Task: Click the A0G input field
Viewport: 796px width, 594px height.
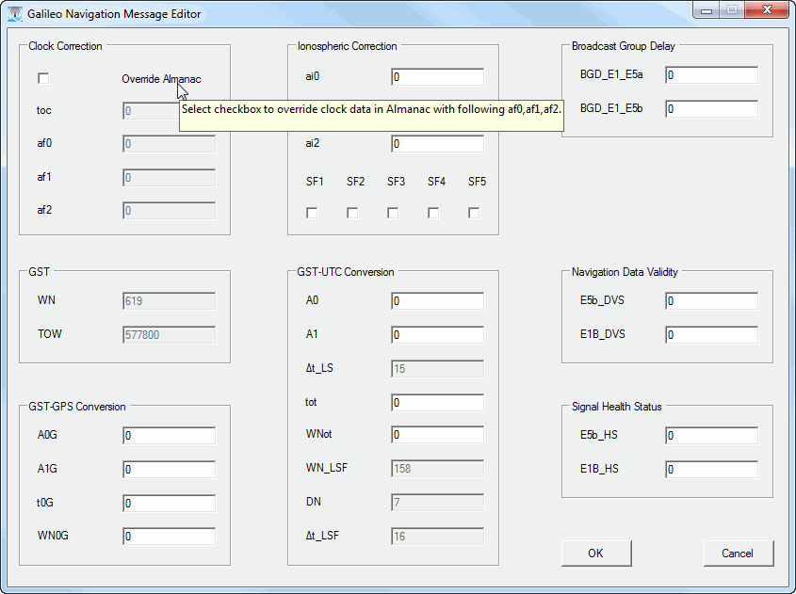Action: pos(169,436)
